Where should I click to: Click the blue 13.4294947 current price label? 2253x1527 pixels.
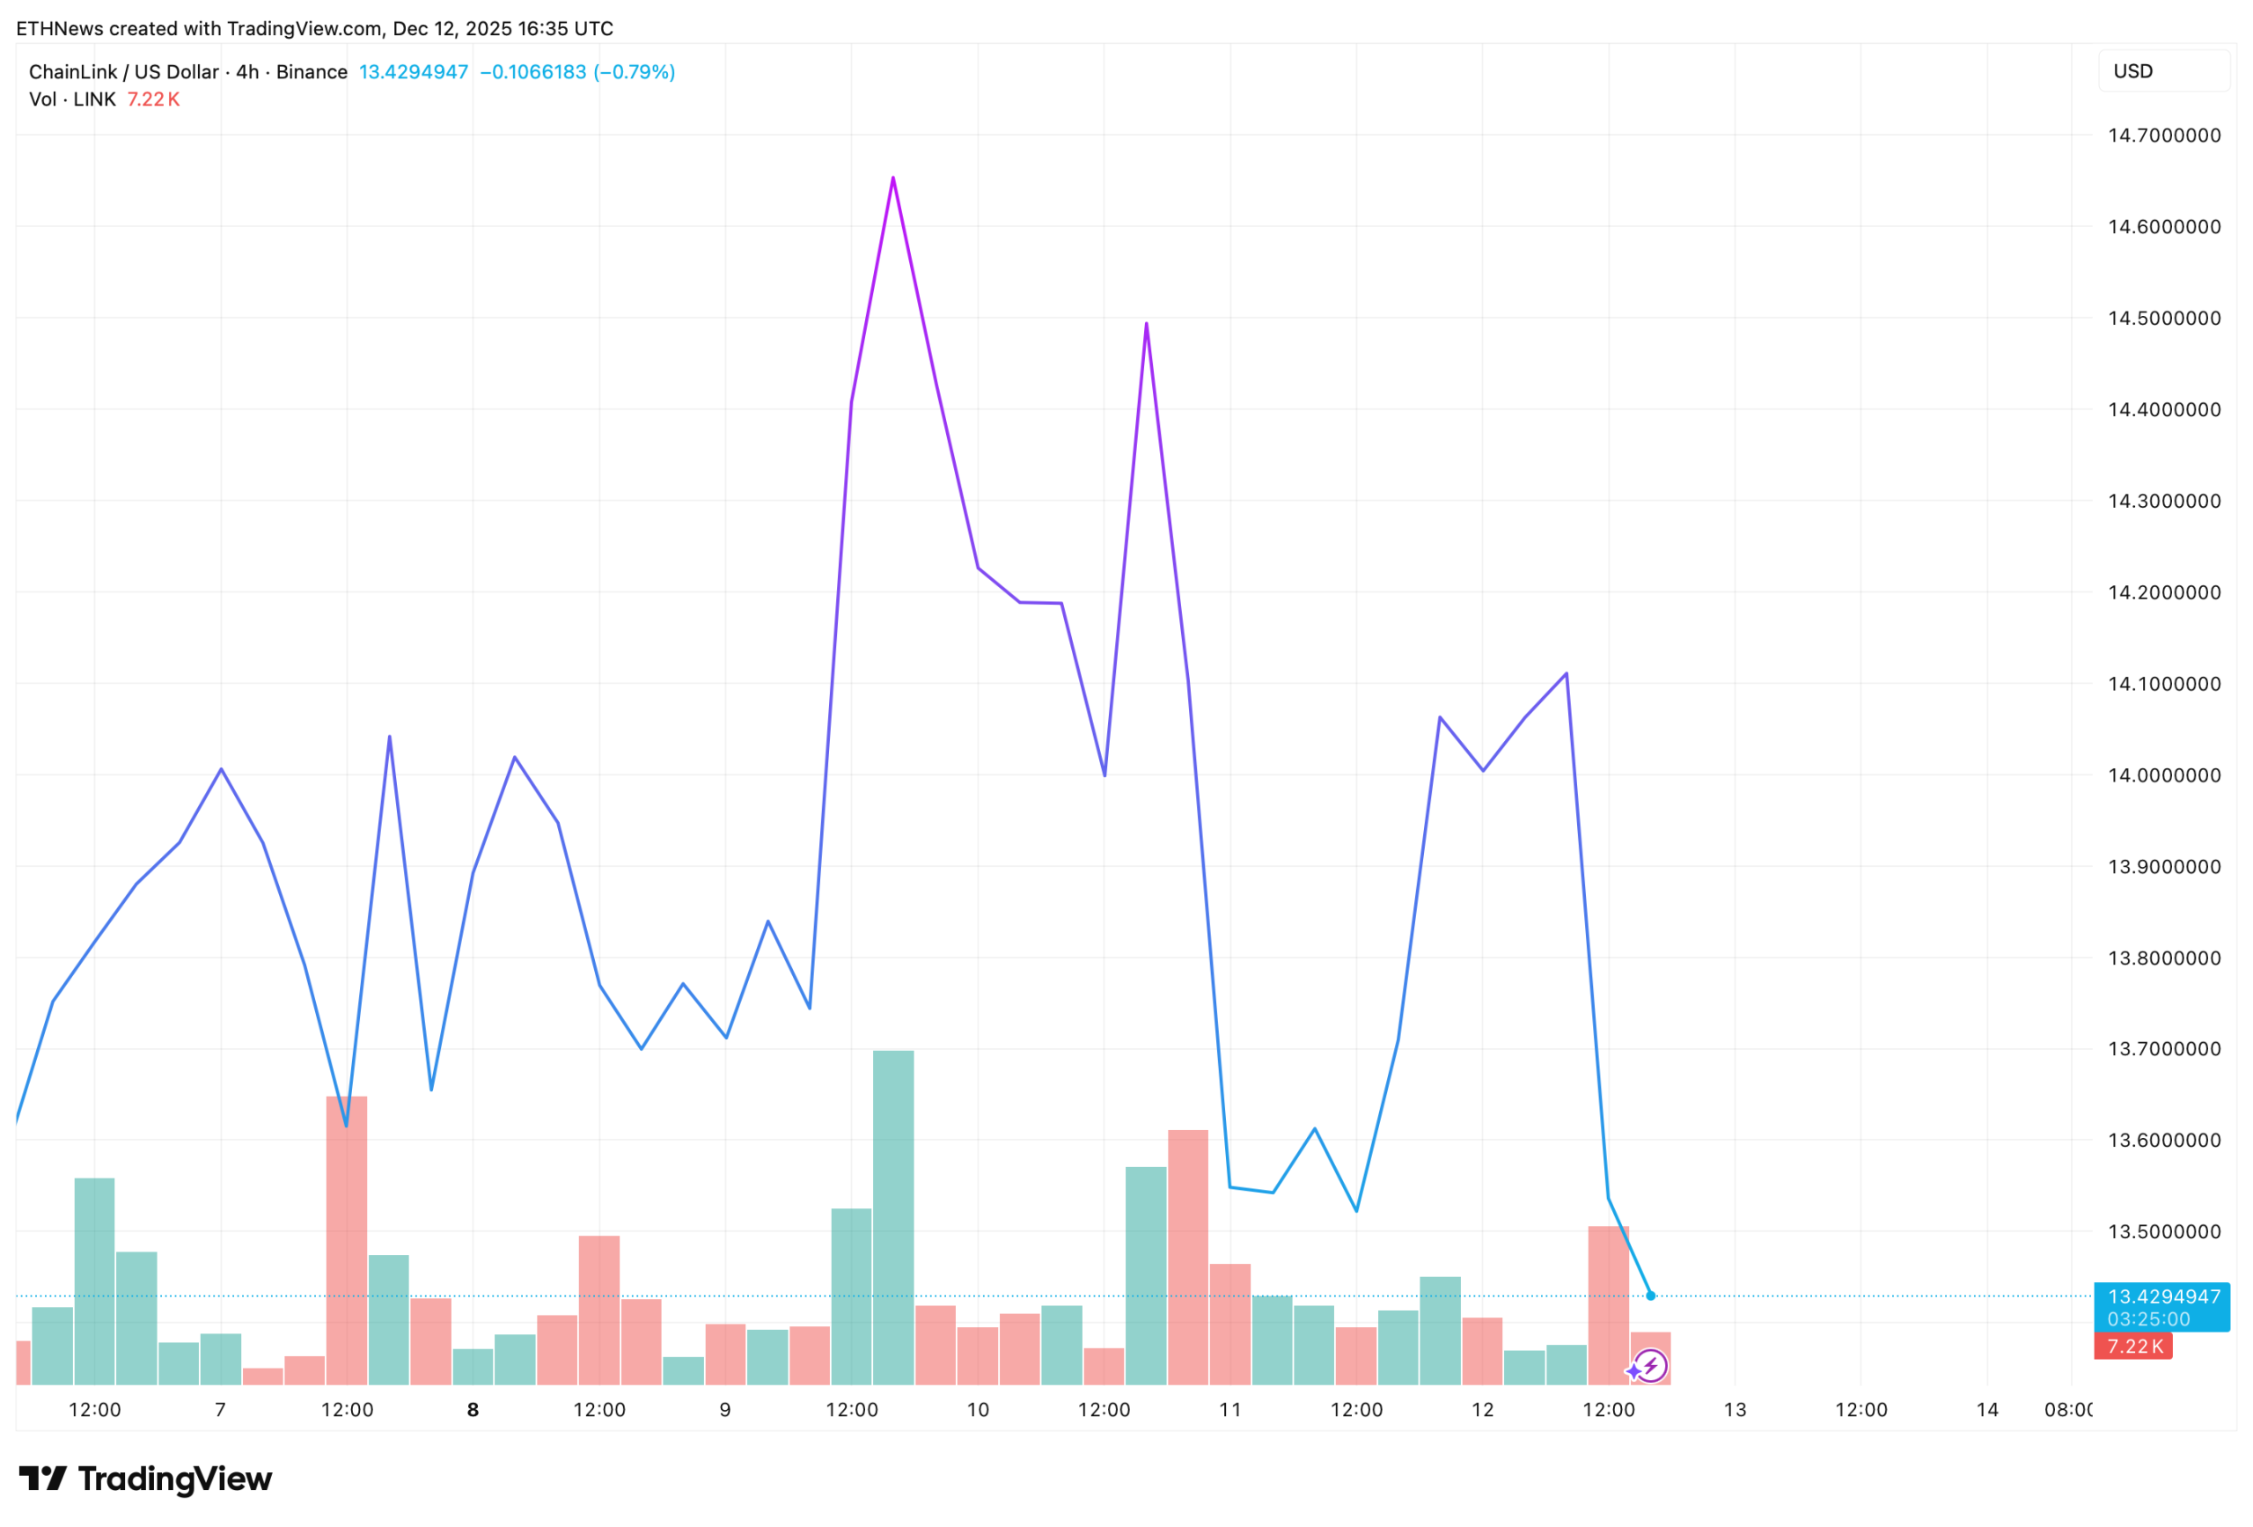click(2163, 1296)
